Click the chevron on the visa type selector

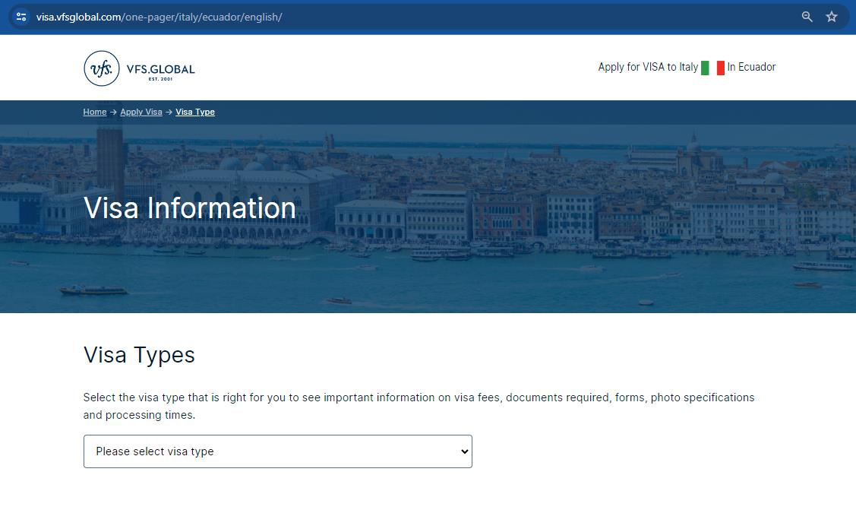point(463,451)
